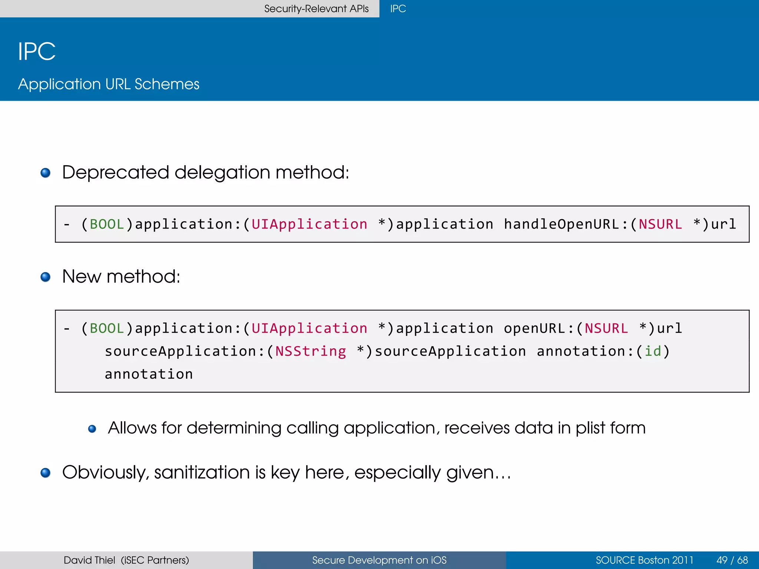Viewport: 759px width, 569px height.
Task: Click the David Thiel (iSEC Partners) footer
Action: [x=126, y=560]
